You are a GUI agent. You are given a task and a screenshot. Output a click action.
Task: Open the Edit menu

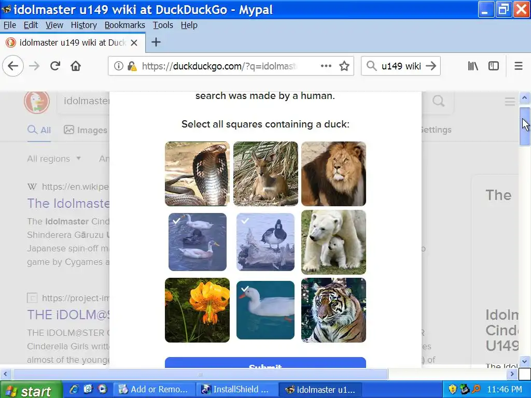pyautogui.click(x=31, y=25)
